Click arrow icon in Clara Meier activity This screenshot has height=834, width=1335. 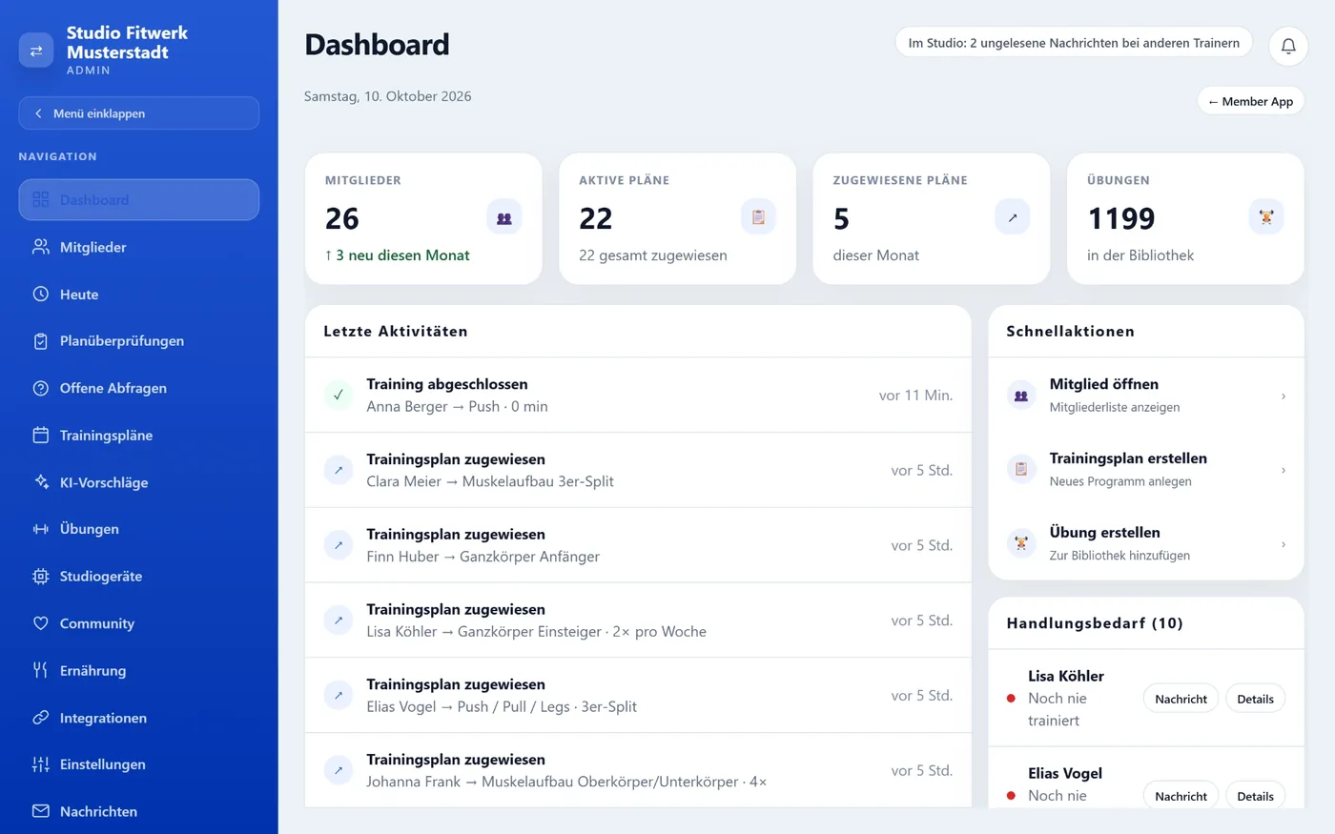click(339, 470)
